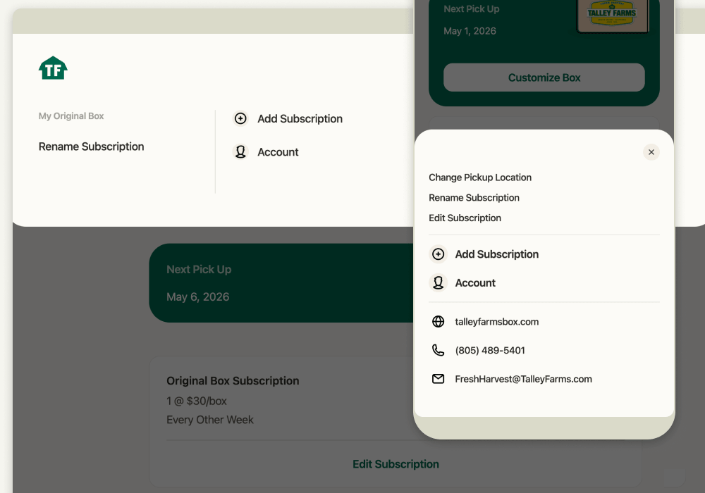
Task: Click Rename Subscription under My Original Box
Action: coord(91,146)
